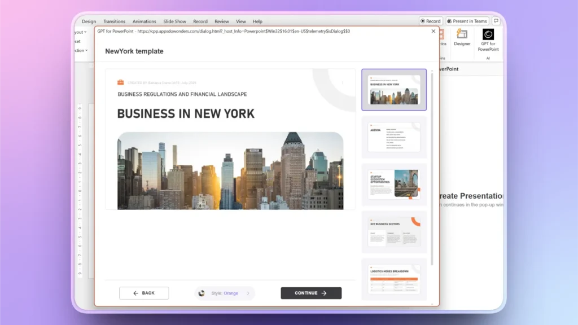Select the Logistics Modes Breakdown thumbnail

[x=394, y=279]
